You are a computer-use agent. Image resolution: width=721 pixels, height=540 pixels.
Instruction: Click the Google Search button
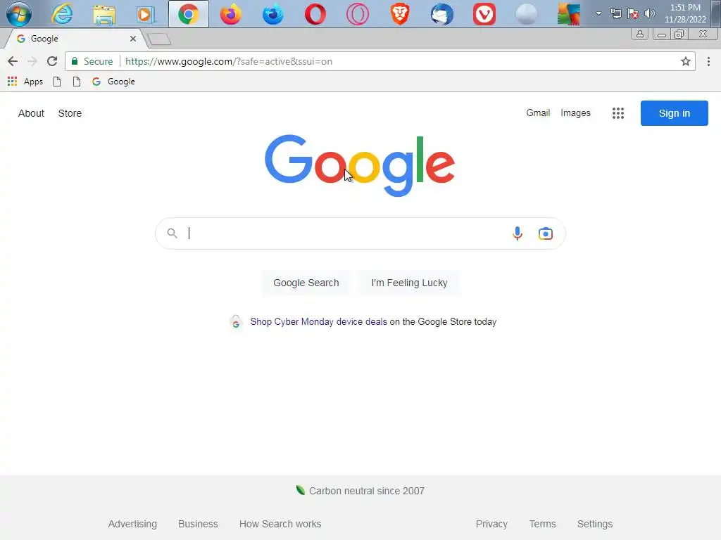[x=306, y=283]
